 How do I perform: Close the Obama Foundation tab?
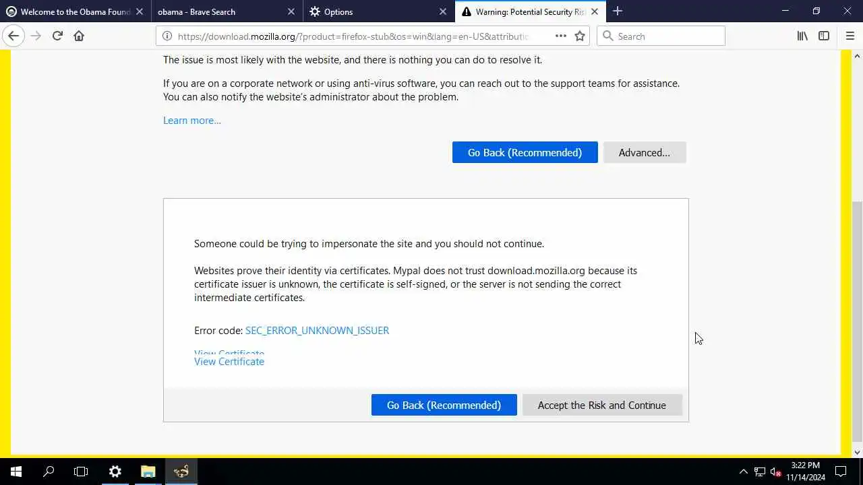click(140, 11)
